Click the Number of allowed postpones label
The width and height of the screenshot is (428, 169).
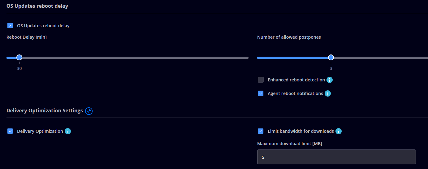pos(289,37)
